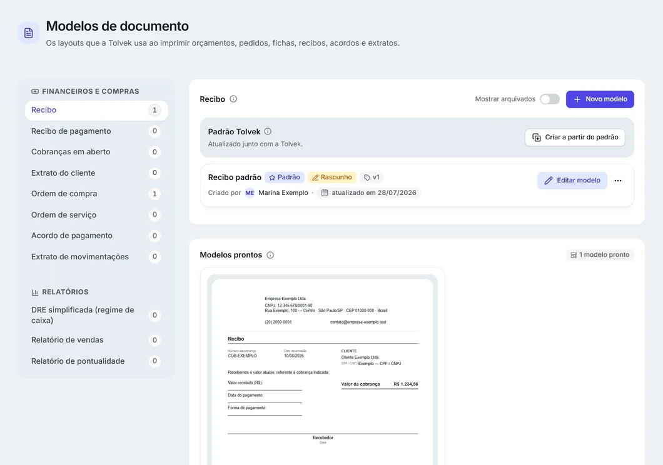Click the ME avatar of Marina Exemplo

[250, 192]
